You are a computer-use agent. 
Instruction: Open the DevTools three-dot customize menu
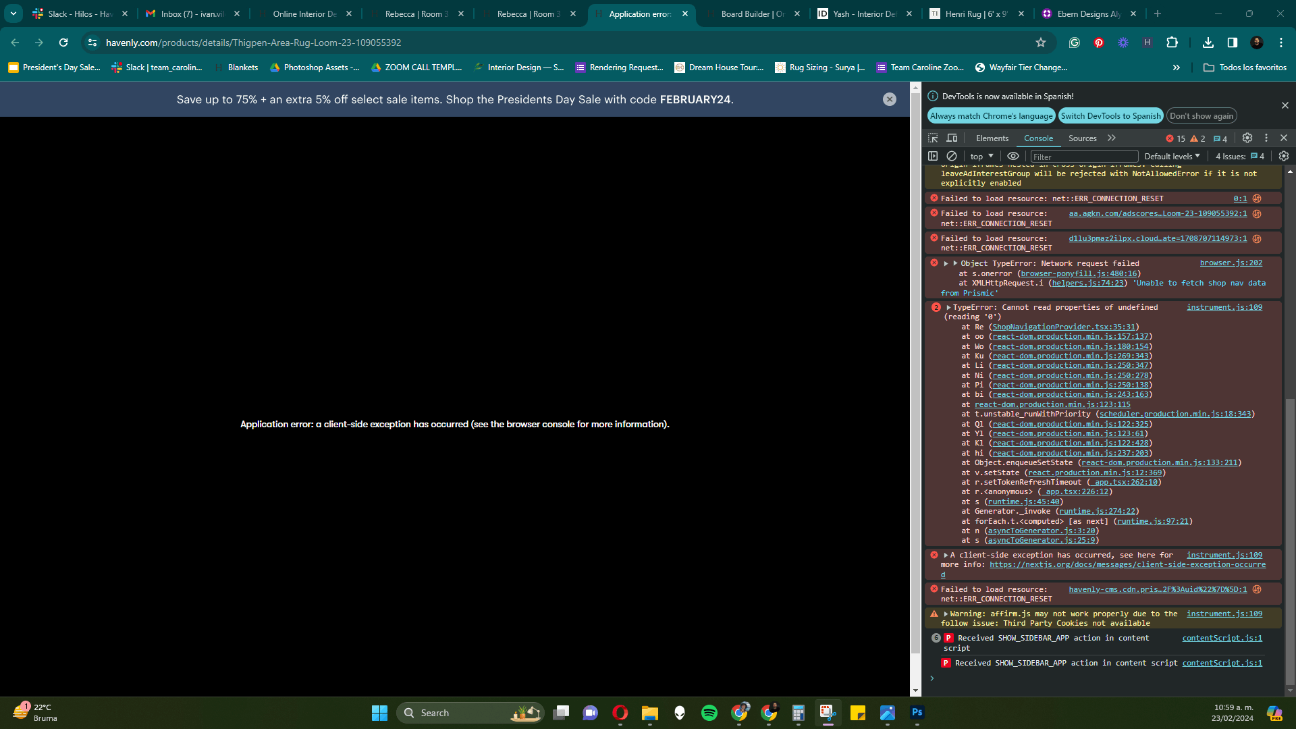[1266, 138]
